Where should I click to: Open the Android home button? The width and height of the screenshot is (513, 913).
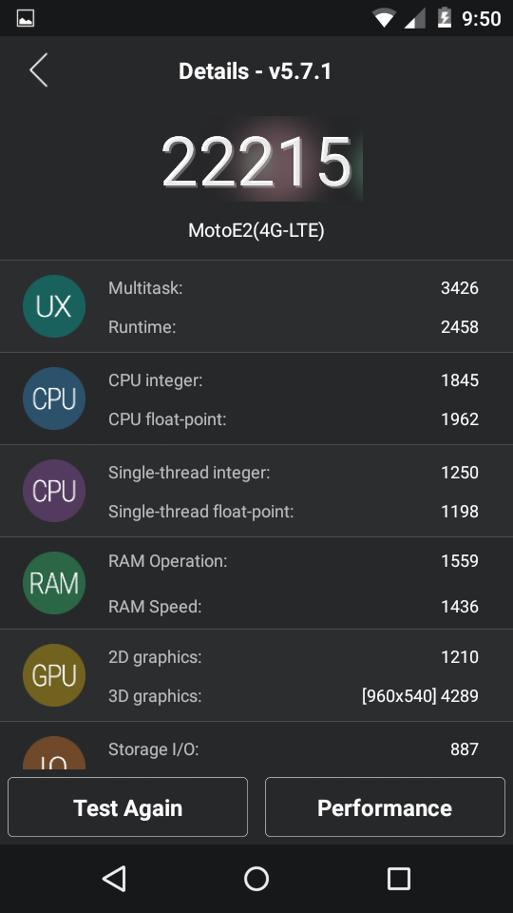[256, 879]
